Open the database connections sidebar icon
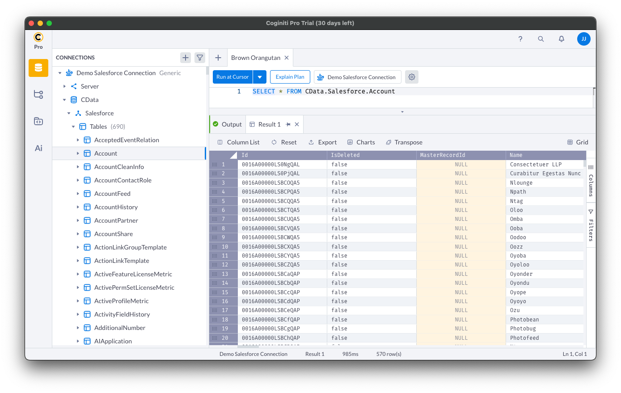Screen dimensions: 621x393 point(38,68)
